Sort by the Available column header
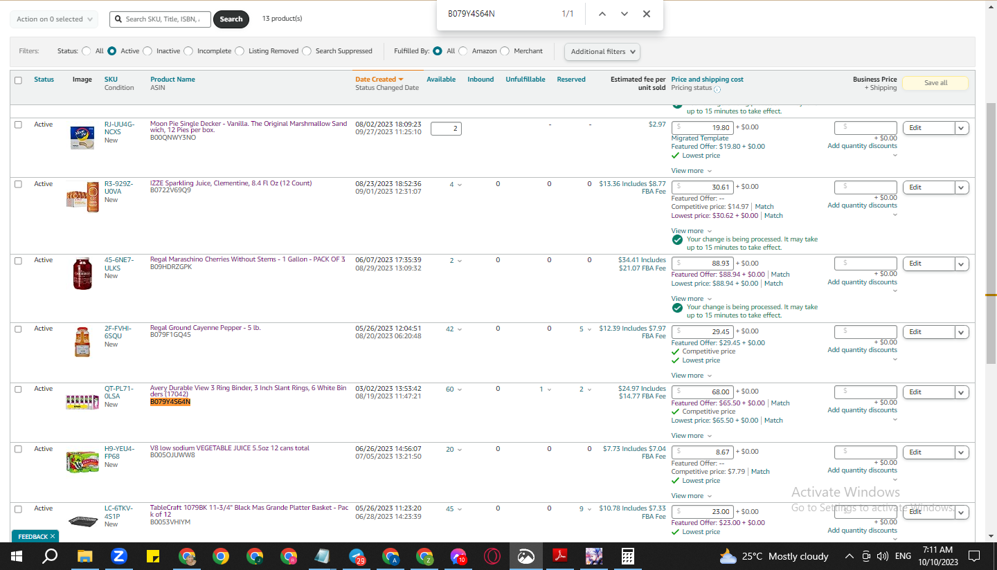The width and height of the screenshot is (997, 570). pyautogui.click(x=441, y=80)
